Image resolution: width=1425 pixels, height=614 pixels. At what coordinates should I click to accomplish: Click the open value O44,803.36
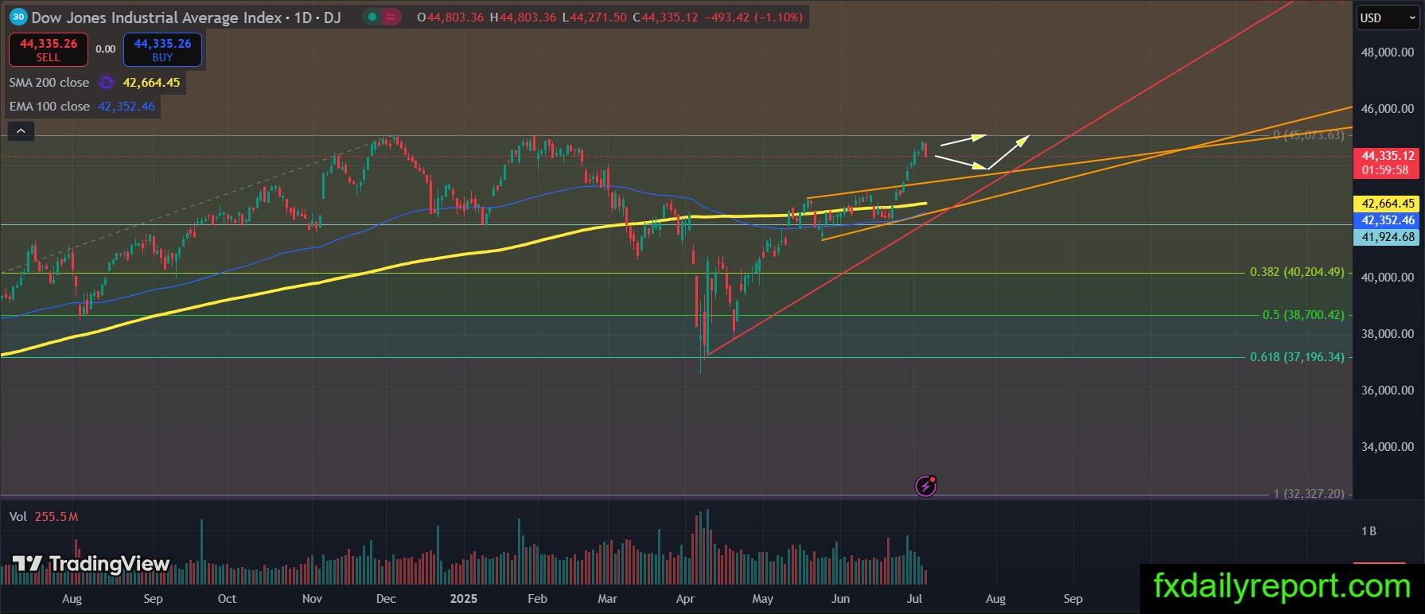pos(450,17)
